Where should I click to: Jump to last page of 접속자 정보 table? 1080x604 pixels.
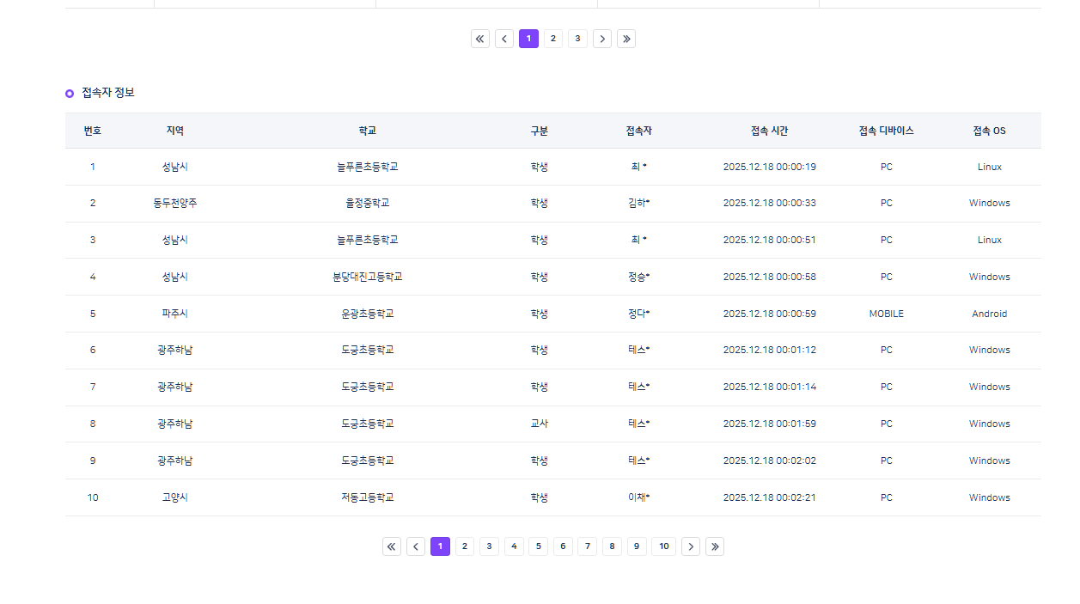(715, 546)
